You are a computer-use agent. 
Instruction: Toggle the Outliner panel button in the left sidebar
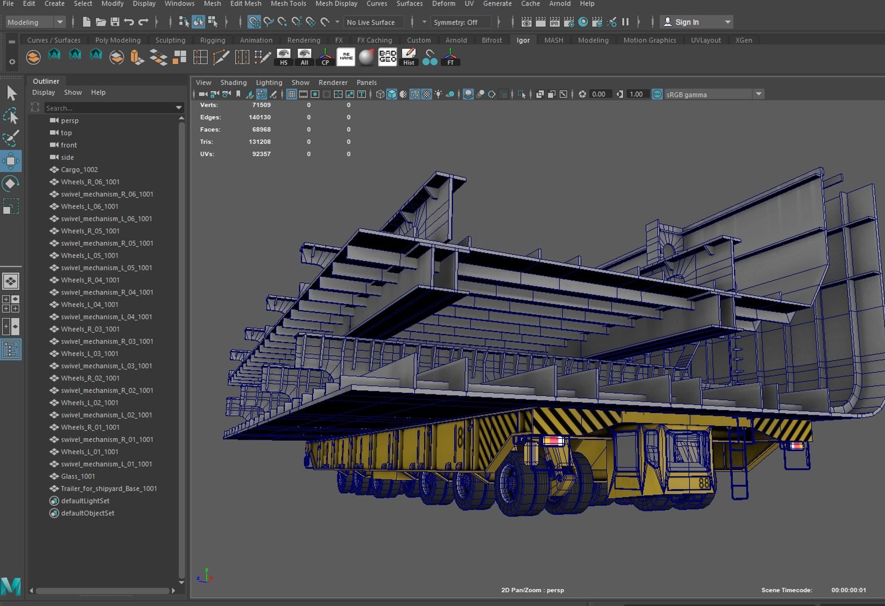11,350
